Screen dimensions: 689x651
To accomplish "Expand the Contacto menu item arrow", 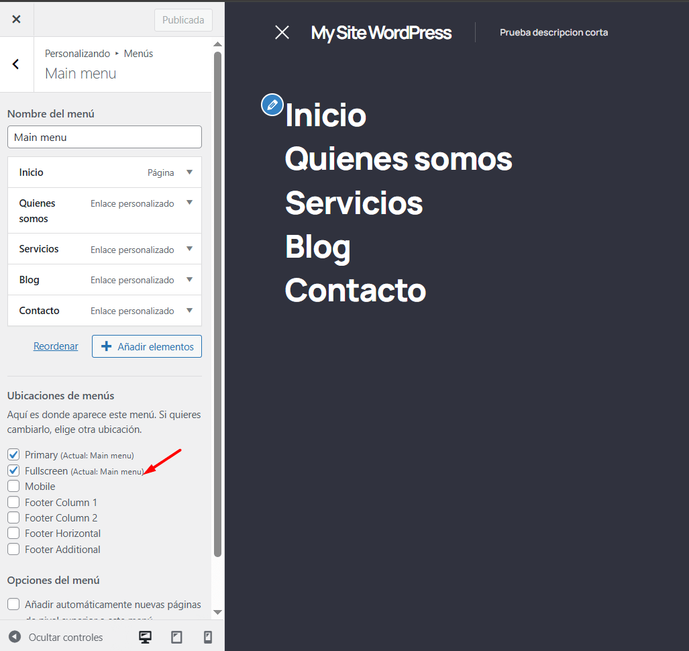I will [x=189, y=311].
